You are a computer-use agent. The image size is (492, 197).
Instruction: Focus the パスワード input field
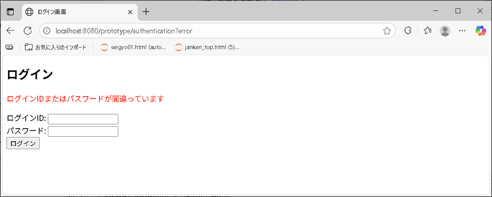point(83,131)
